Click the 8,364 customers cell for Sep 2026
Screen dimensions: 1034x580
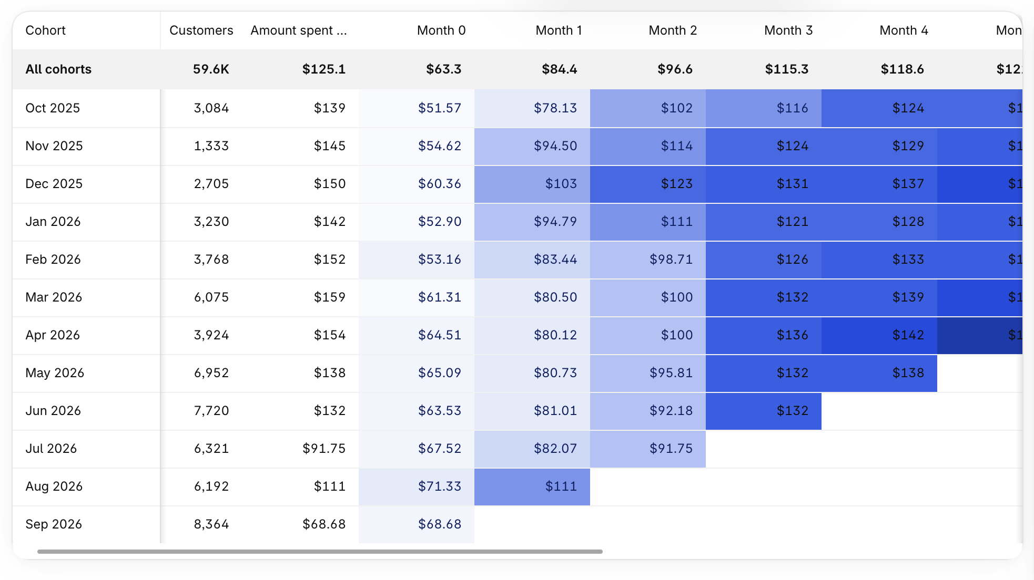coord(211,524)
